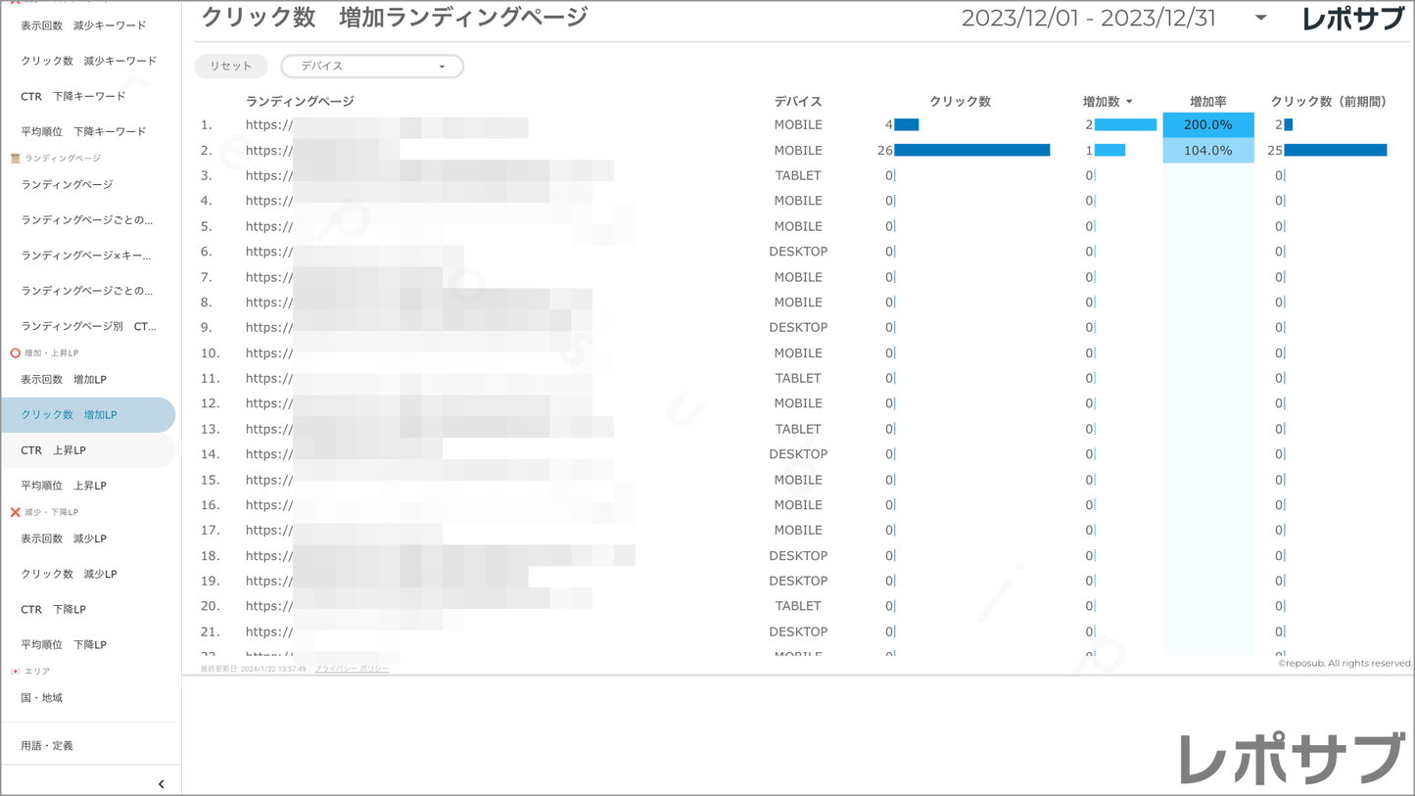Viewport: 1415px width, 796px height.
Task: Navigate to 国・地域 page
Action: point(41,698)
